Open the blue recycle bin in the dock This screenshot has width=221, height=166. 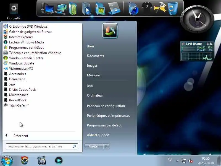click(x=173, y=8)
